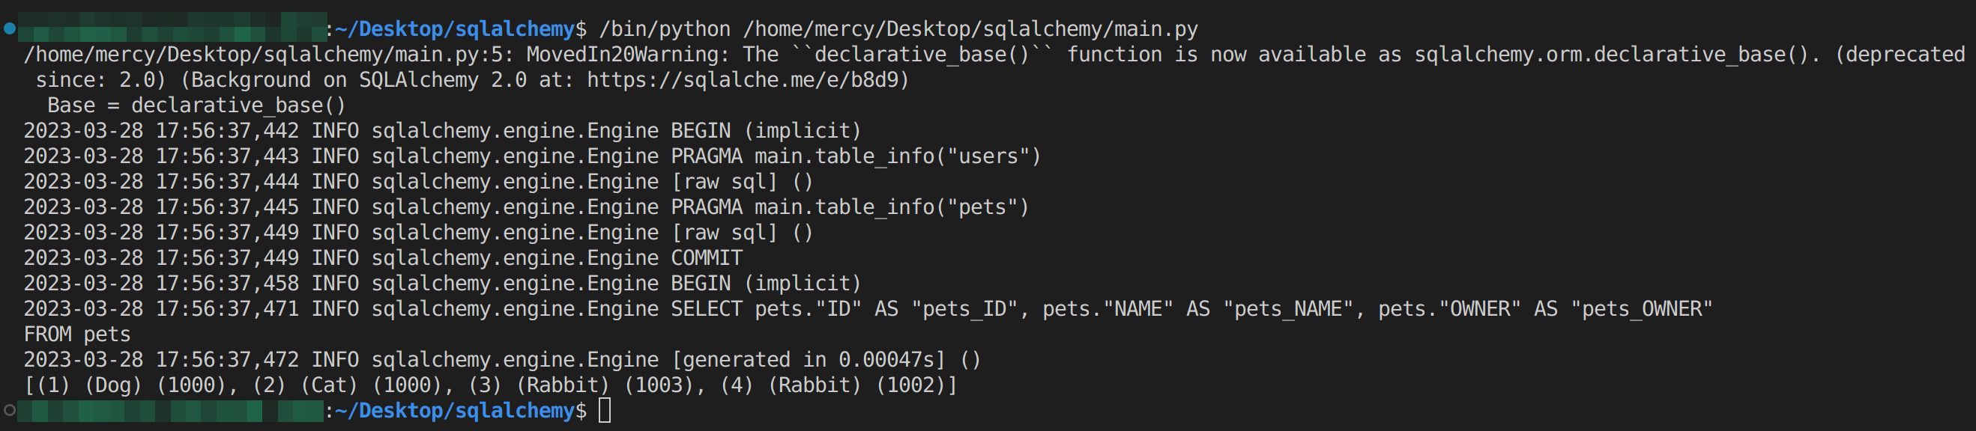Click the 'FROM pets' line
The image size is (1976, 431).
point(76,334)
